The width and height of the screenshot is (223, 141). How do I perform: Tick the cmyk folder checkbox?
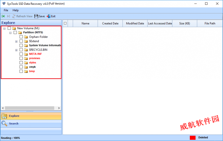[21, 67]
